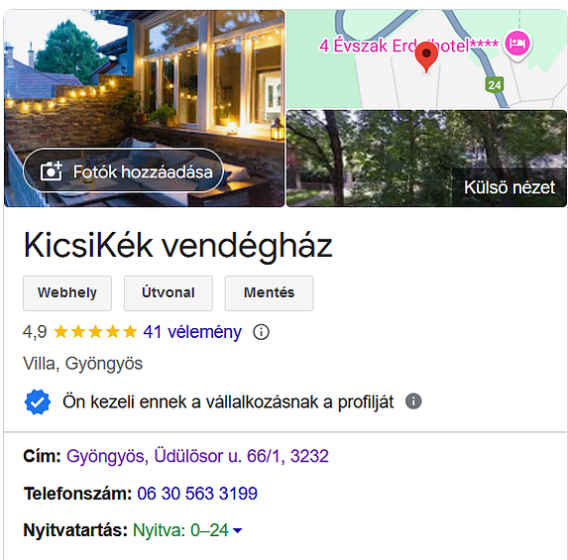Open the Gyöngyös, Üdülősor u. address link
568x560 pixels.
197,456
